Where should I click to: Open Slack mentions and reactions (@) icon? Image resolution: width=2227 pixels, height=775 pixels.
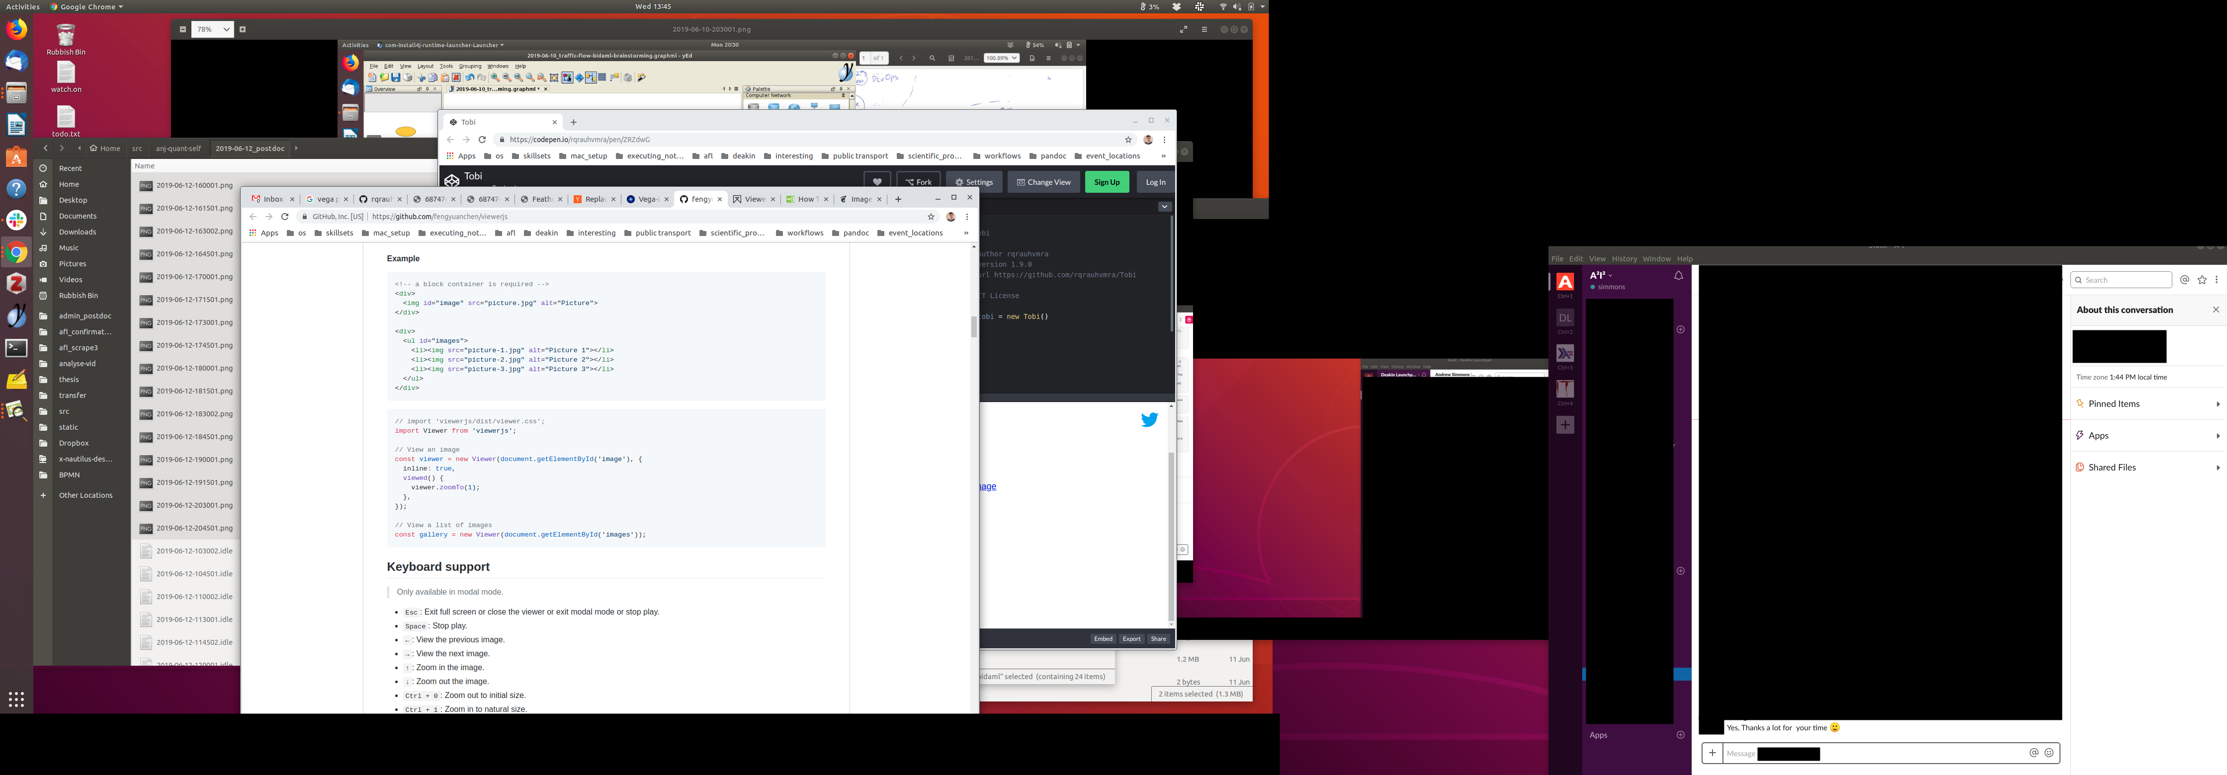(2185, 280)
